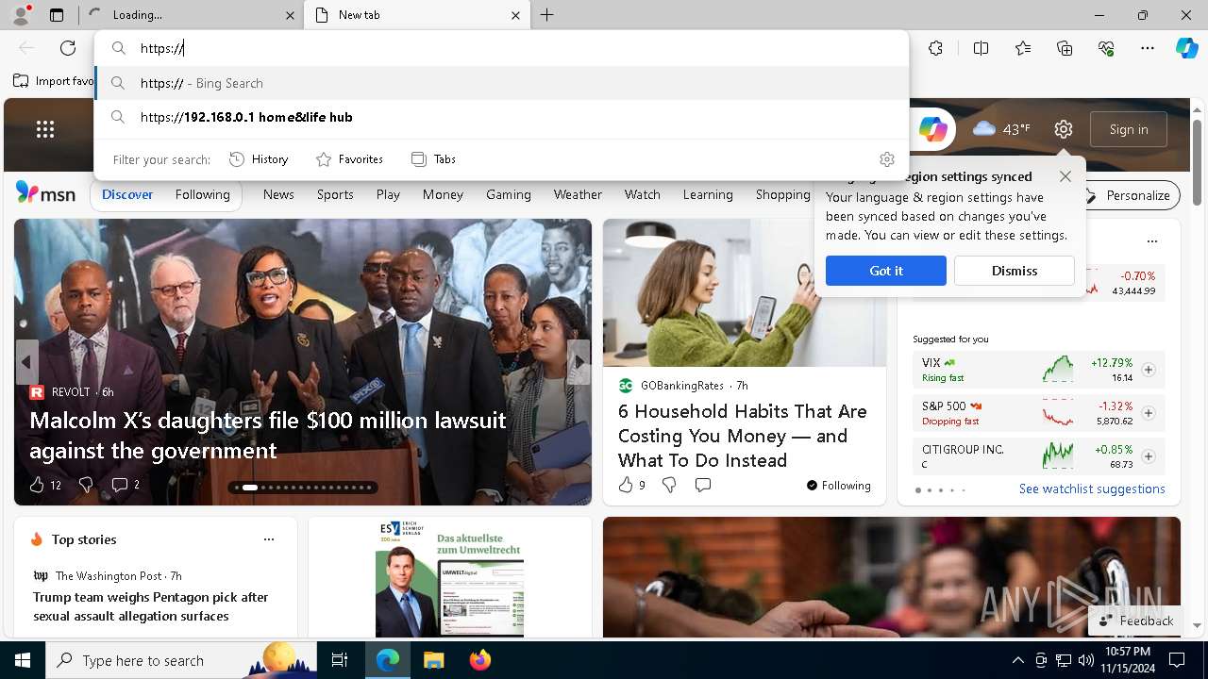Open address bar search settings gear

tap(886, 159)
